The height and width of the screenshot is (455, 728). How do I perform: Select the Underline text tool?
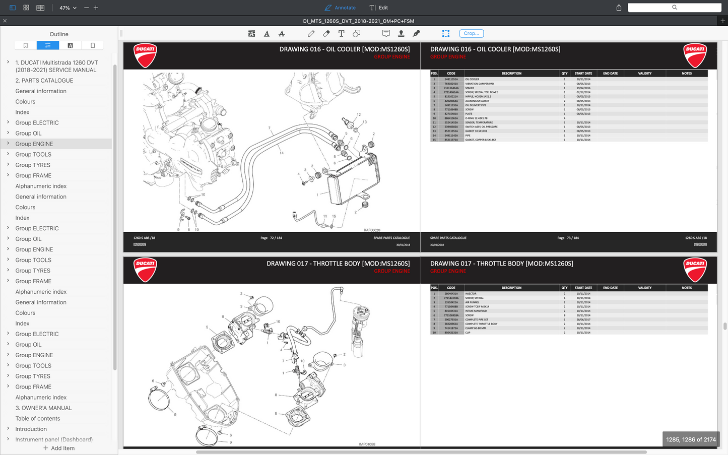[x=267, y=33]
